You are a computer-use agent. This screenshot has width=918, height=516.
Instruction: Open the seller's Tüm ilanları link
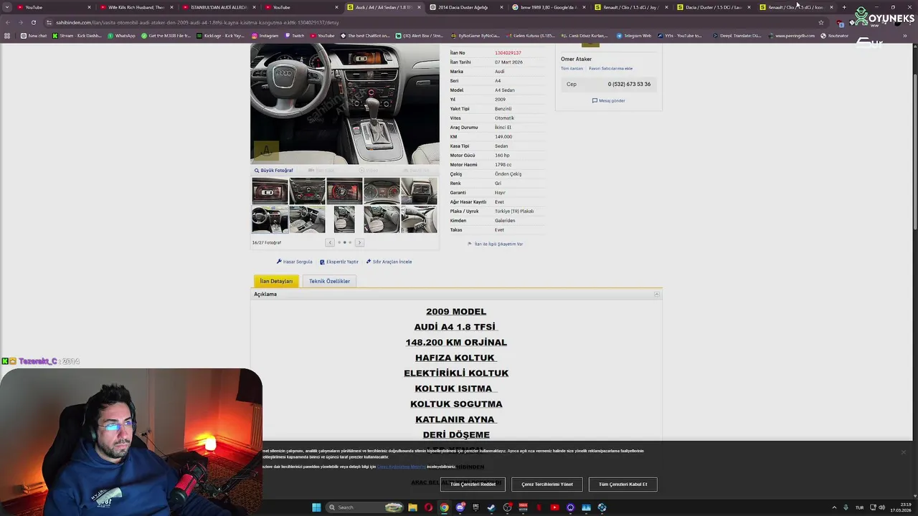[572, 69]
